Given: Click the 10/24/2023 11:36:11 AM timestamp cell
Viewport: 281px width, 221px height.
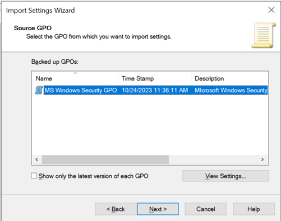Looking at the screenshot, I should pos(155,90).
